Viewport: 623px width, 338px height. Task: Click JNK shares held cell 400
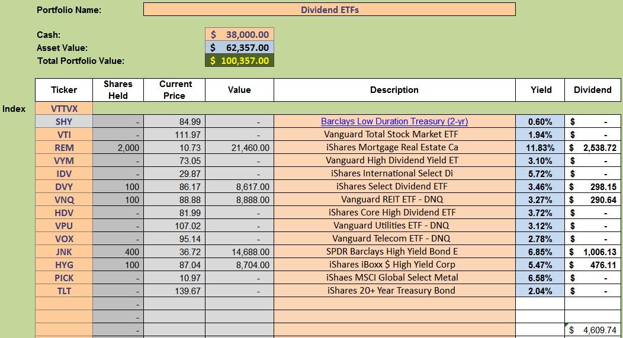click(x=118, y=252)
